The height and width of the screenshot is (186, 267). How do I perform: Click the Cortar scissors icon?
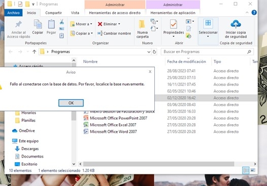(x=61, y=22)
